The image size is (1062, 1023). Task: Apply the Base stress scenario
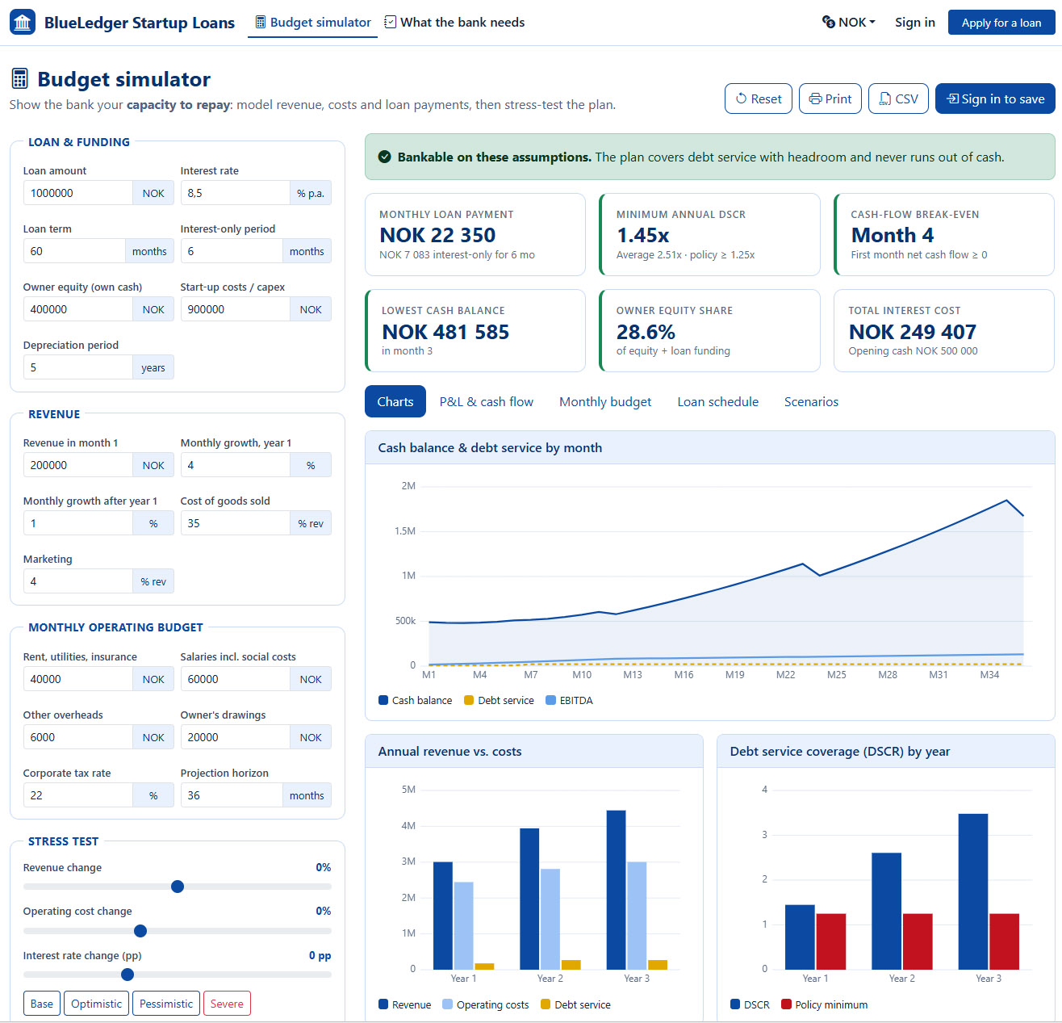click(42, 1004)
